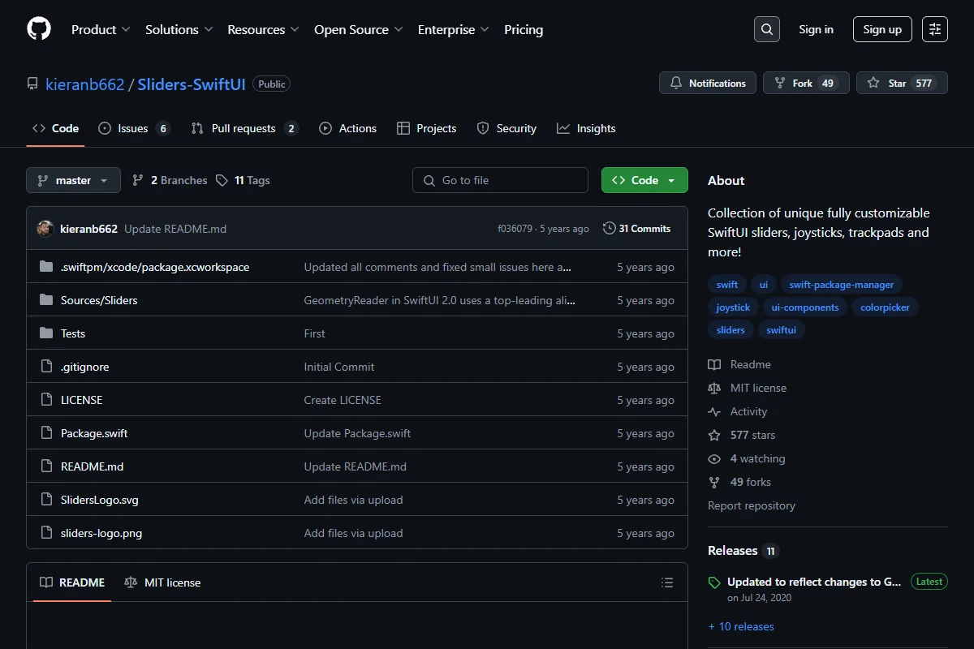
Task: Expand the green Code dropdown
Action: tap(644, 180)
